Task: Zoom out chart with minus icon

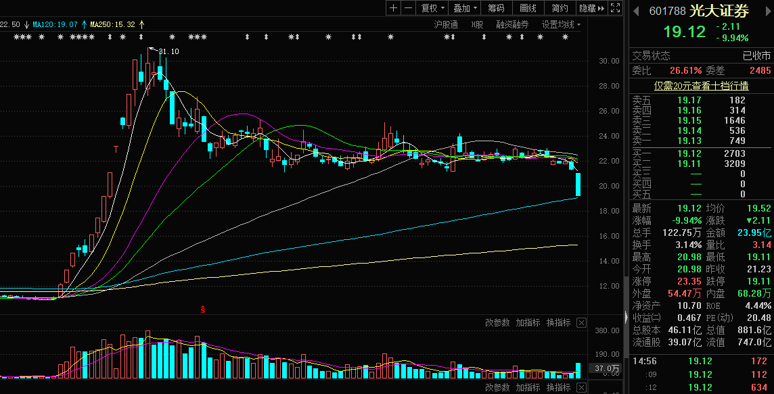Action: (409, 8)
